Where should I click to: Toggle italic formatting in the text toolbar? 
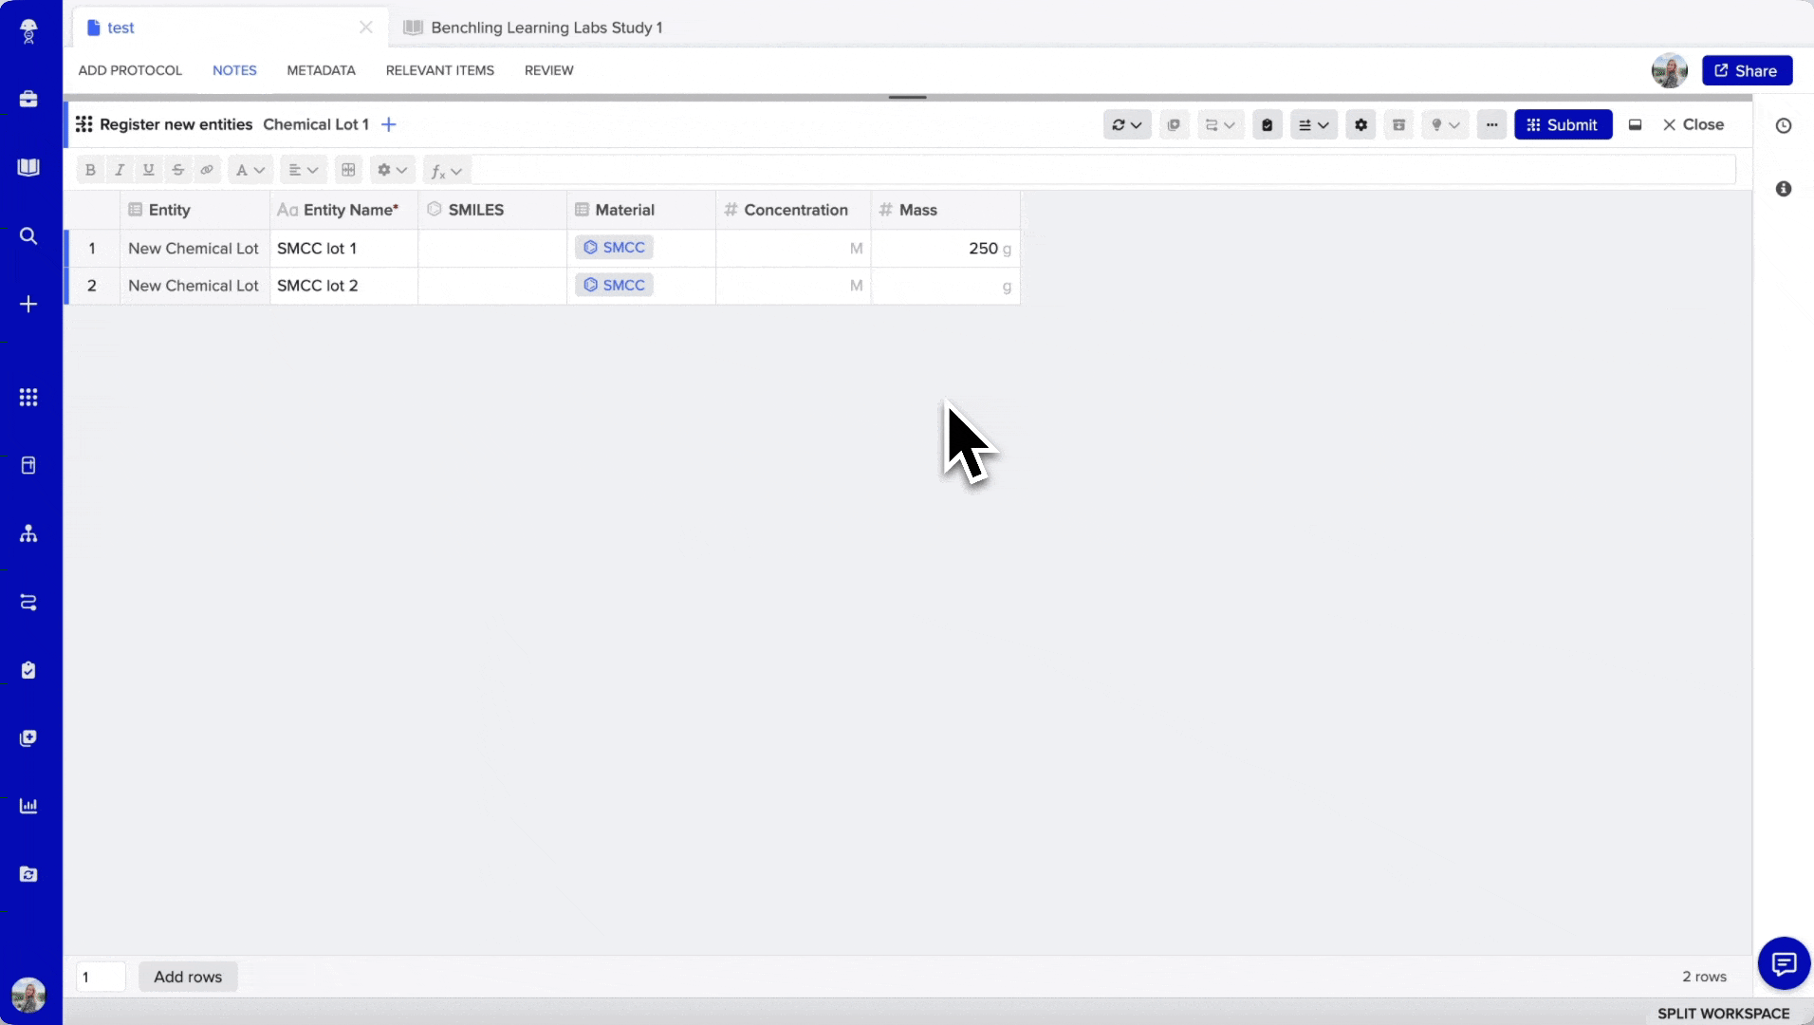pos(120,169)
